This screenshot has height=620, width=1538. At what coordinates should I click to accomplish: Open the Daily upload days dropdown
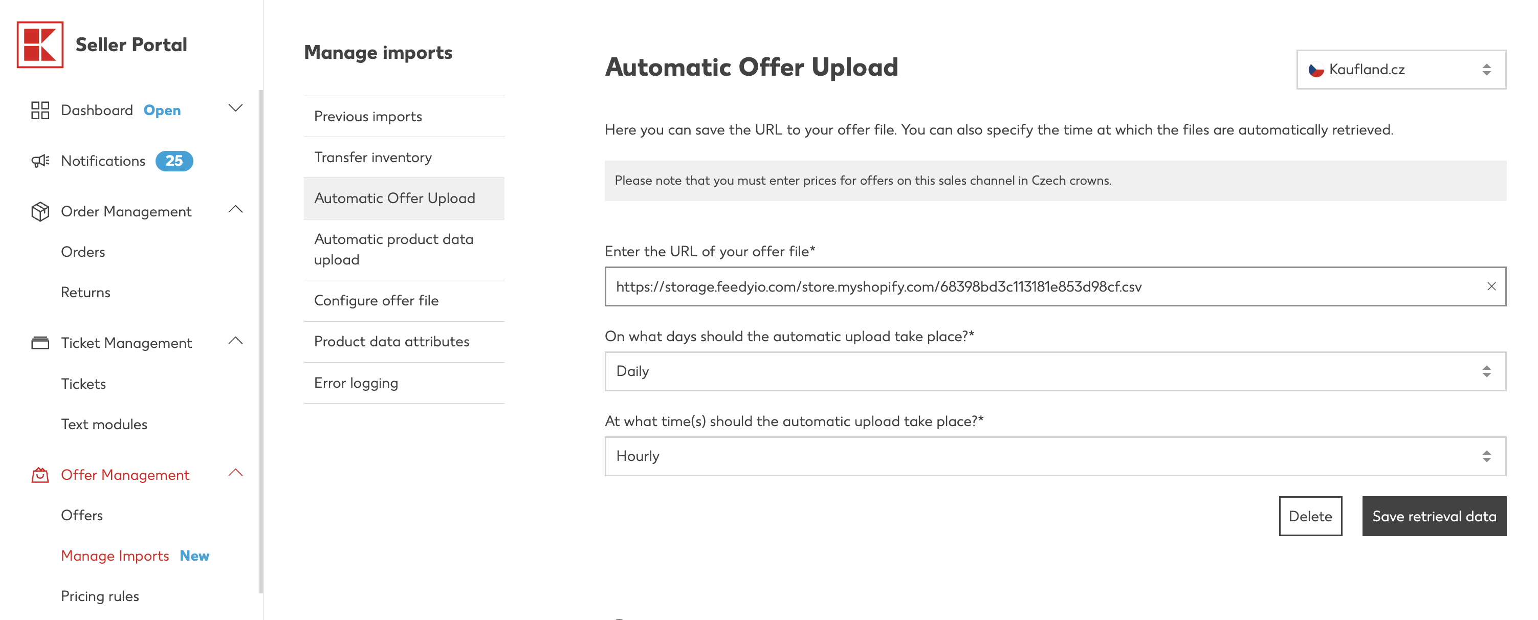click(1055, 371)
